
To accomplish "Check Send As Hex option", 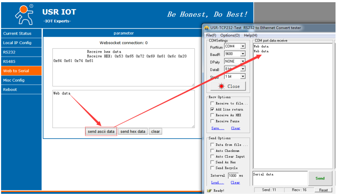I will point(213,162).
